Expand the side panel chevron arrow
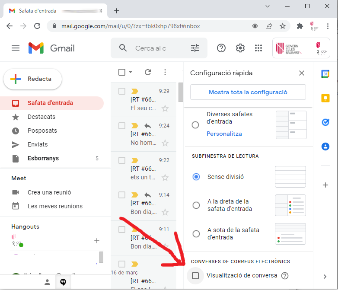338x290 pixels. click(x=325, y=277)
